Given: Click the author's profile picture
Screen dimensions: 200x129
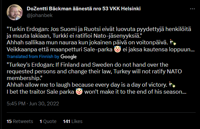Looking at the screenshot, I should point(15,12).
